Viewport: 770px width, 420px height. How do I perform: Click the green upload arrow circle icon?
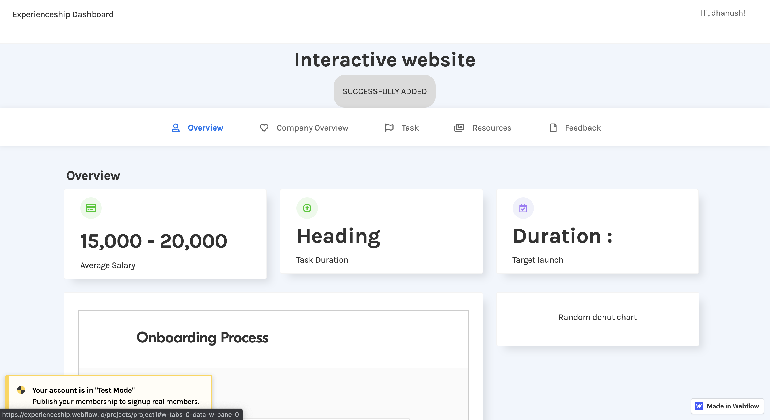click(307, 208)
